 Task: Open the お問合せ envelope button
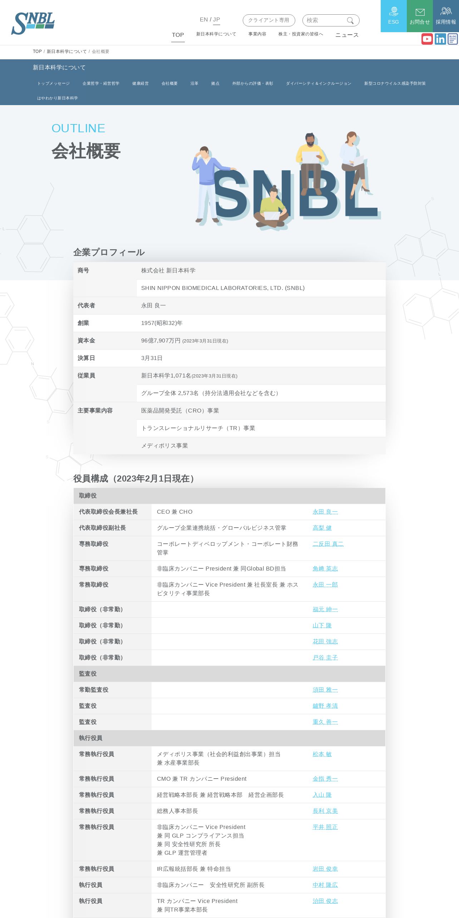click(x=420, y=16)
